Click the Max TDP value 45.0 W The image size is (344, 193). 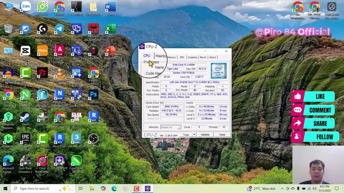click(202, 69)
